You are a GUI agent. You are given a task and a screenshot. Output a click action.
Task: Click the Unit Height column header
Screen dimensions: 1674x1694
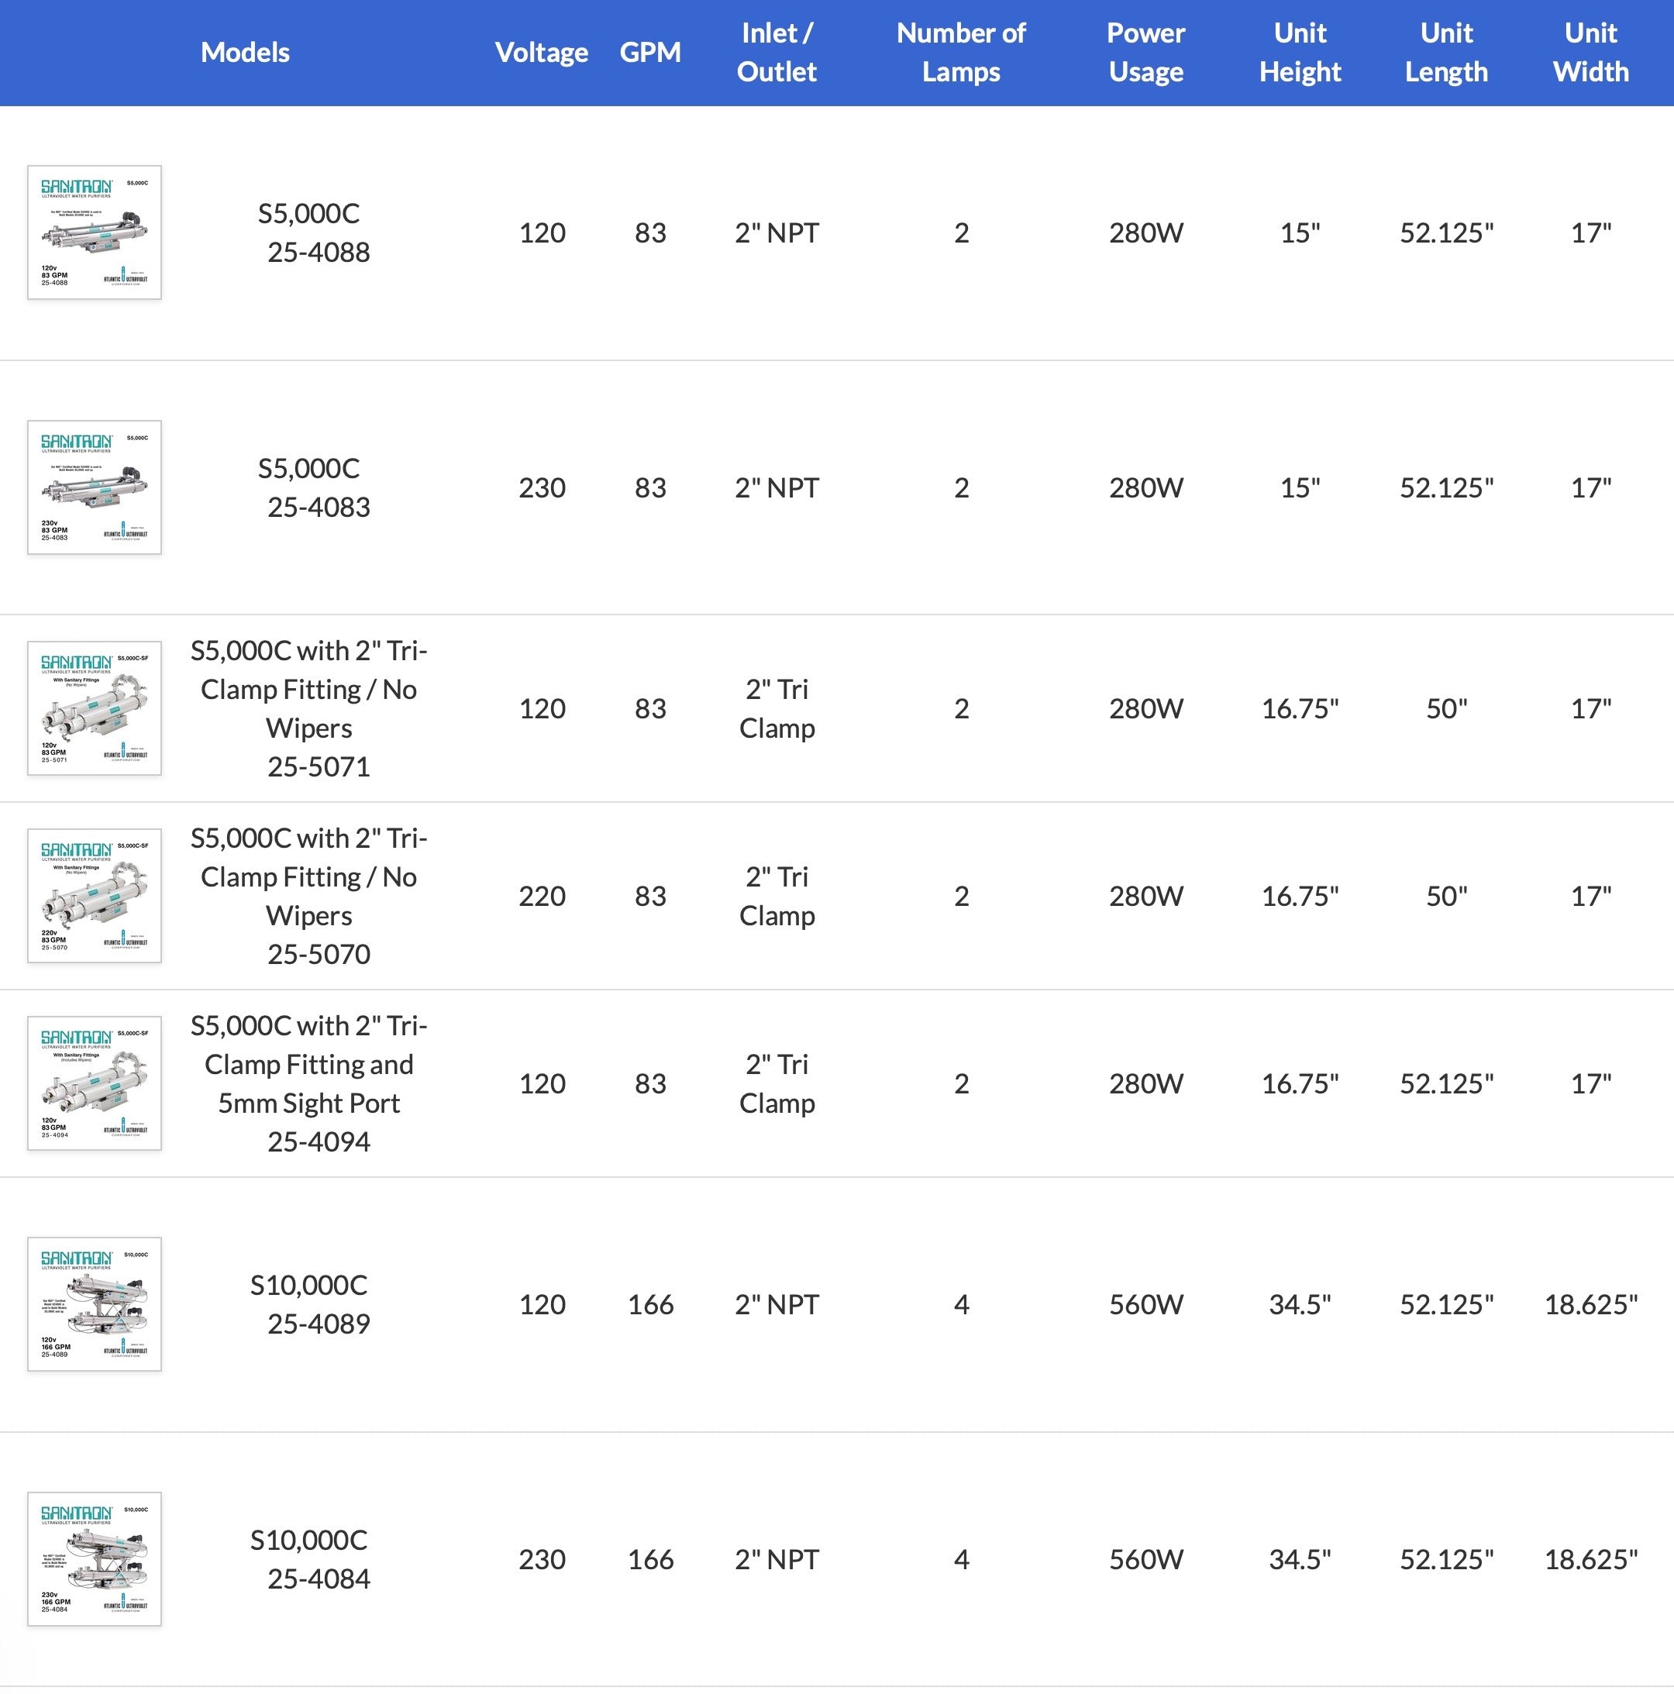tap(1300, 53)
